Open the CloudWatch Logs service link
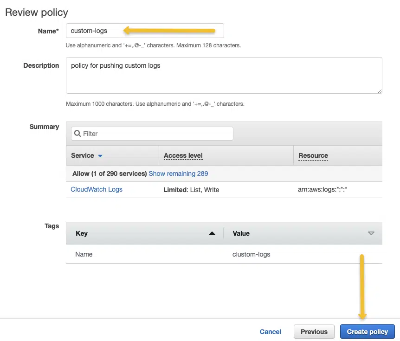The width and height of the screenshot is (400, 341). pyautogui.click(x=97, y=189)
